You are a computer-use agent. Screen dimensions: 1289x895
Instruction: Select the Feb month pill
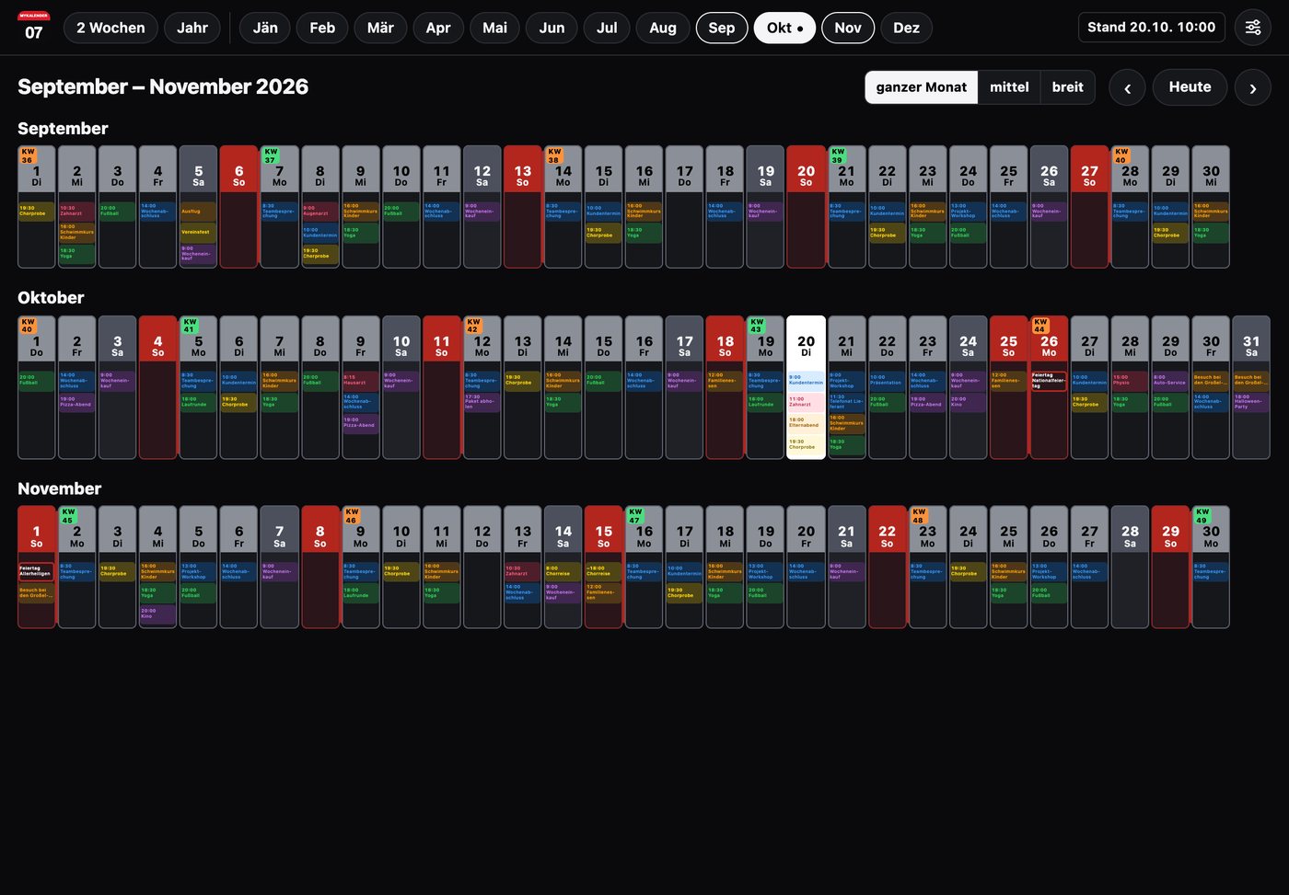[322, 28]
